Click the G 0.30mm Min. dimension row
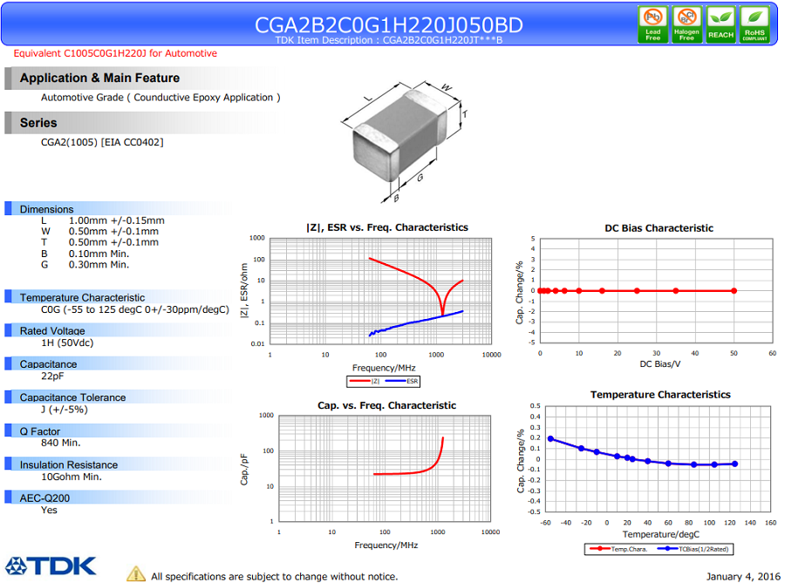Viewport: 785px width, 583px height. tap(85, 265)
